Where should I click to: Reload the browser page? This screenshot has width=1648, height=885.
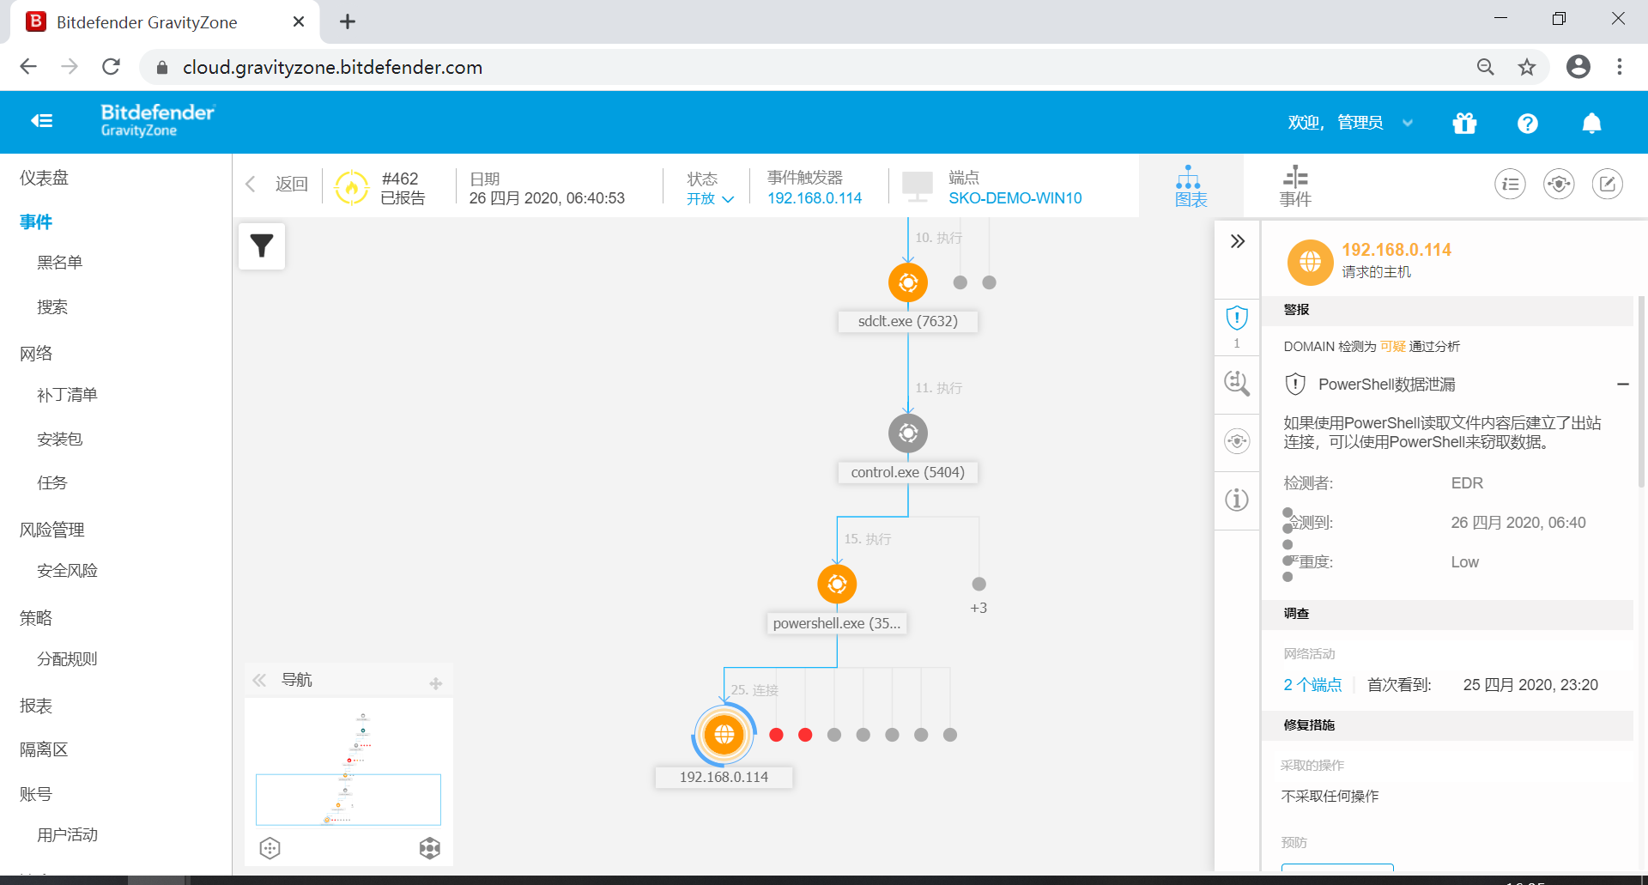(111, 67)
